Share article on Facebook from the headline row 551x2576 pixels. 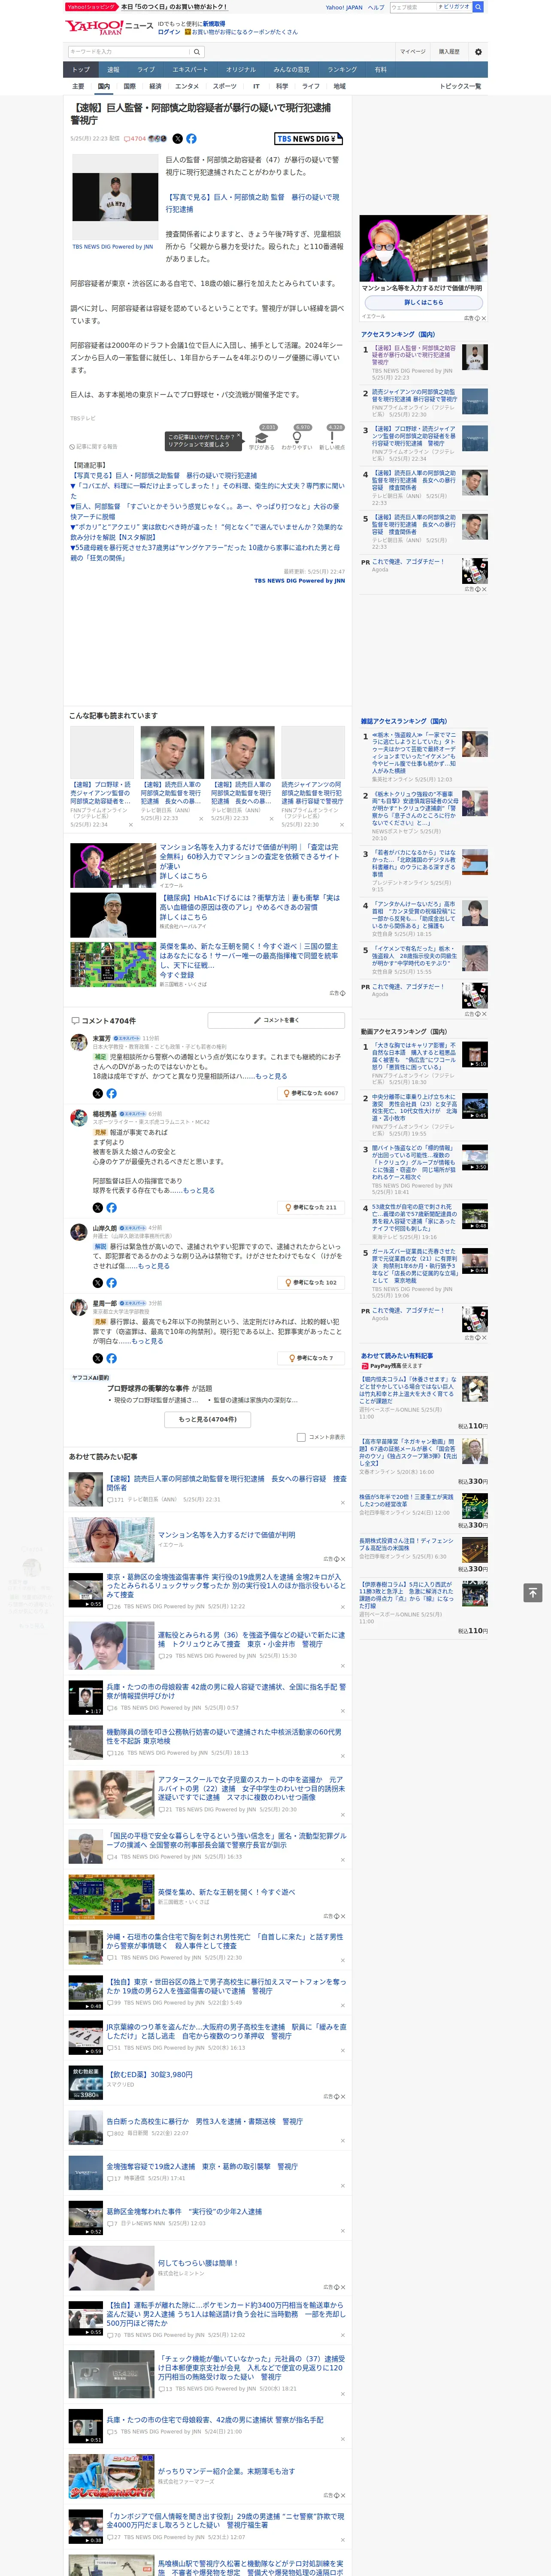(191, 139)
